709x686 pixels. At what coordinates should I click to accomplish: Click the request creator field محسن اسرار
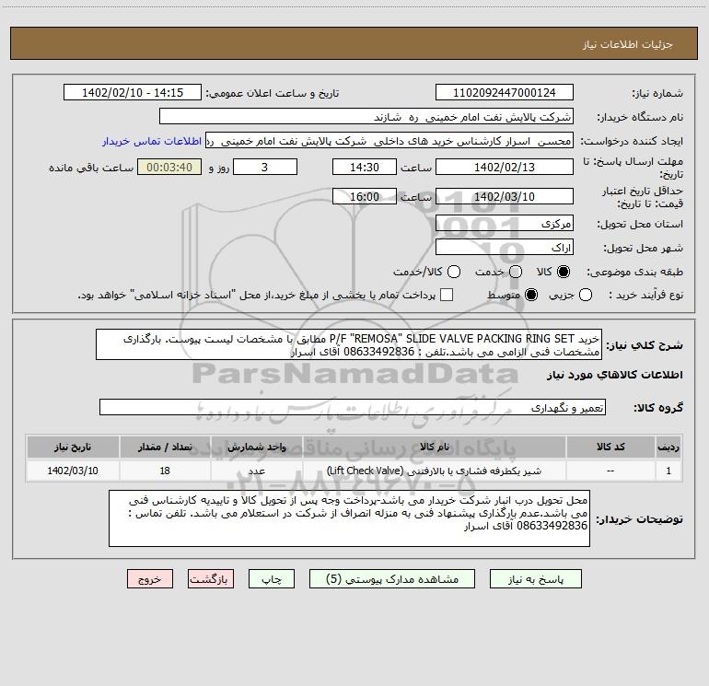click(x=389, y=141)
